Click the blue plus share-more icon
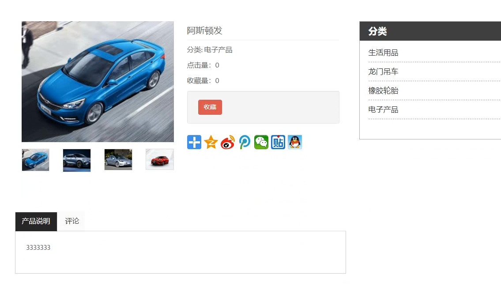Screen dimensions: 501x286 coord(194,142)
